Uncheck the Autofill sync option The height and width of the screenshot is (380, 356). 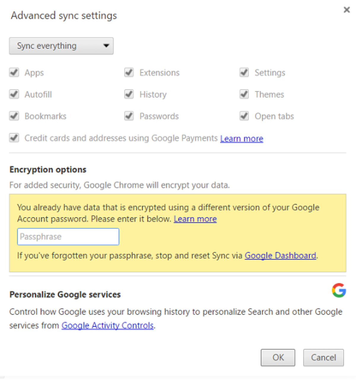(14, 94)
